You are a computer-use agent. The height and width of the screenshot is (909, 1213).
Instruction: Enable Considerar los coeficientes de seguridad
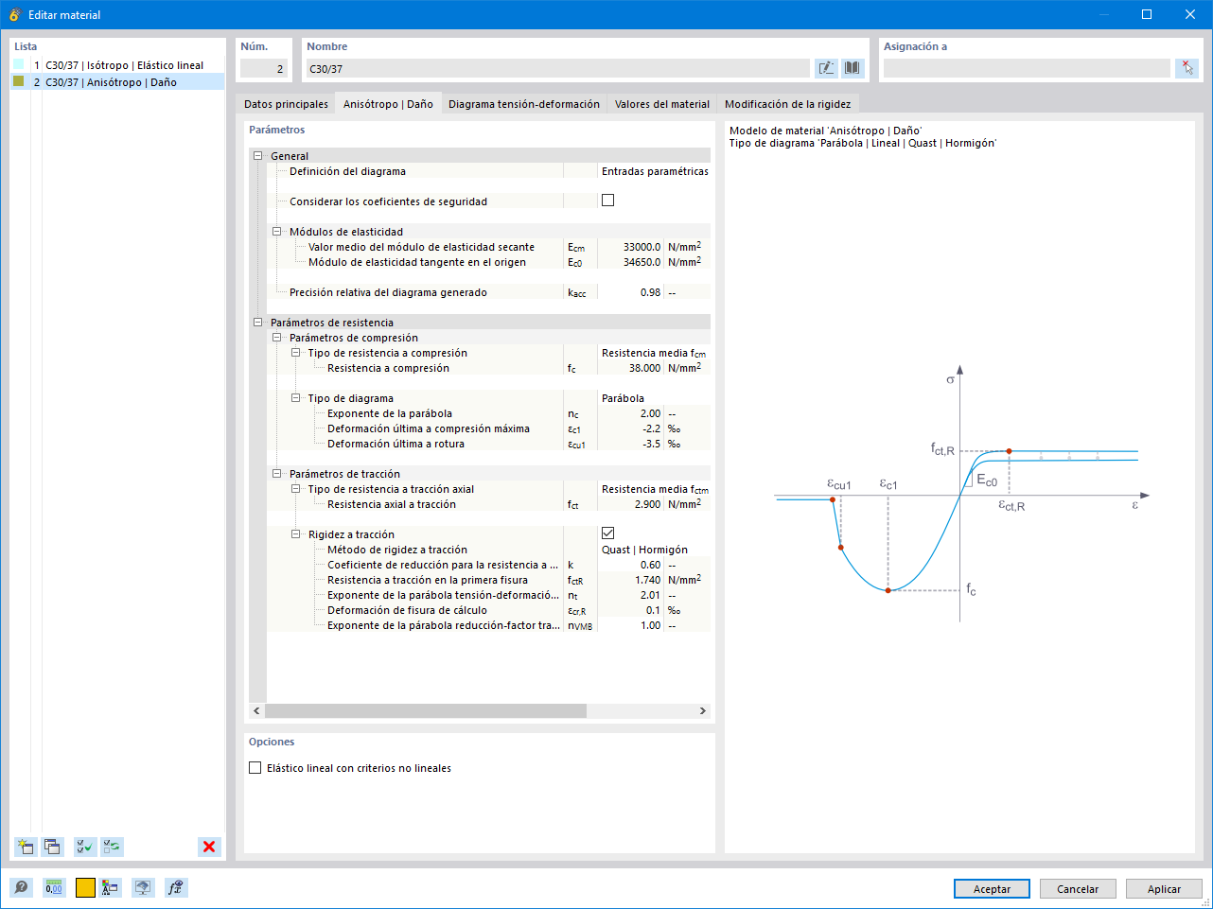click(x=607, y=201)
